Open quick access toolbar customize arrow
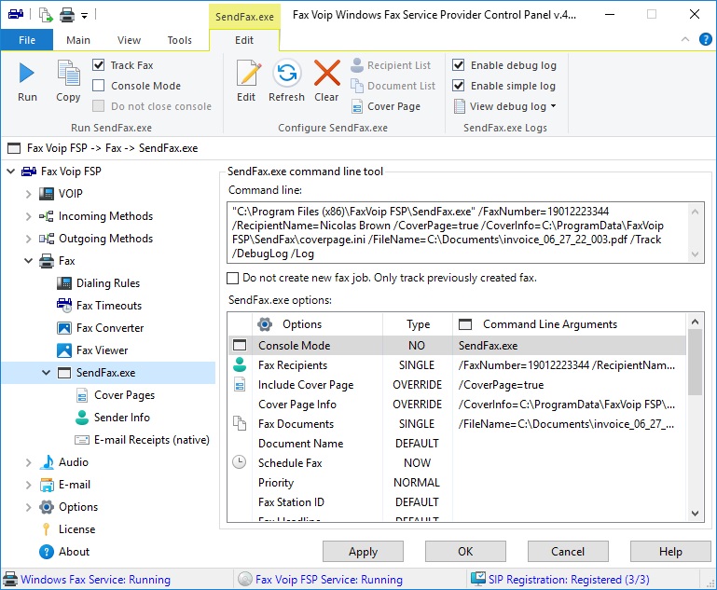The image size is (717, 590). [84, 16]
